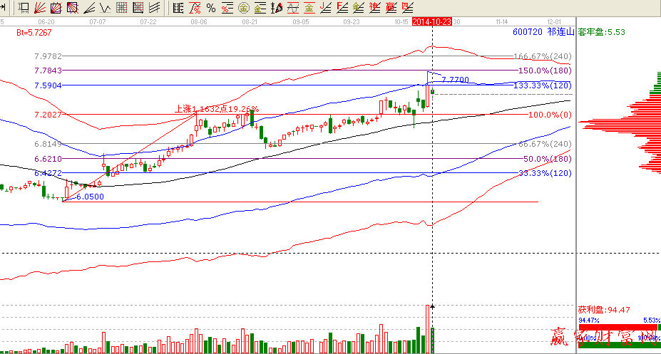The image size is (661, 354).
Task: Choose the V-shaped zigzag line tool
Action: [x=104, y=9]
